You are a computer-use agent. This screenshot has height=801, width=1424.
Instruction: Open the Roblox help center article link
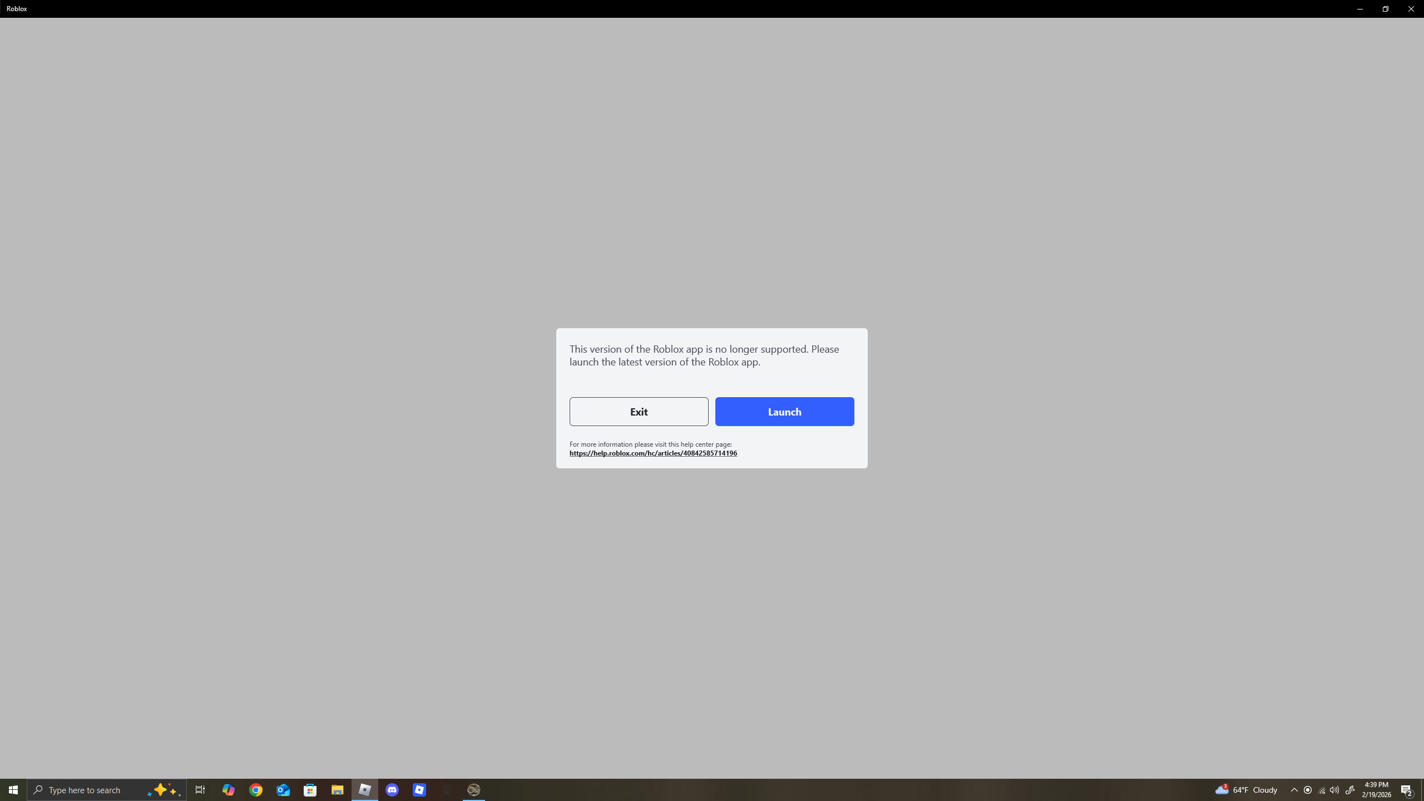pos(652,453)
